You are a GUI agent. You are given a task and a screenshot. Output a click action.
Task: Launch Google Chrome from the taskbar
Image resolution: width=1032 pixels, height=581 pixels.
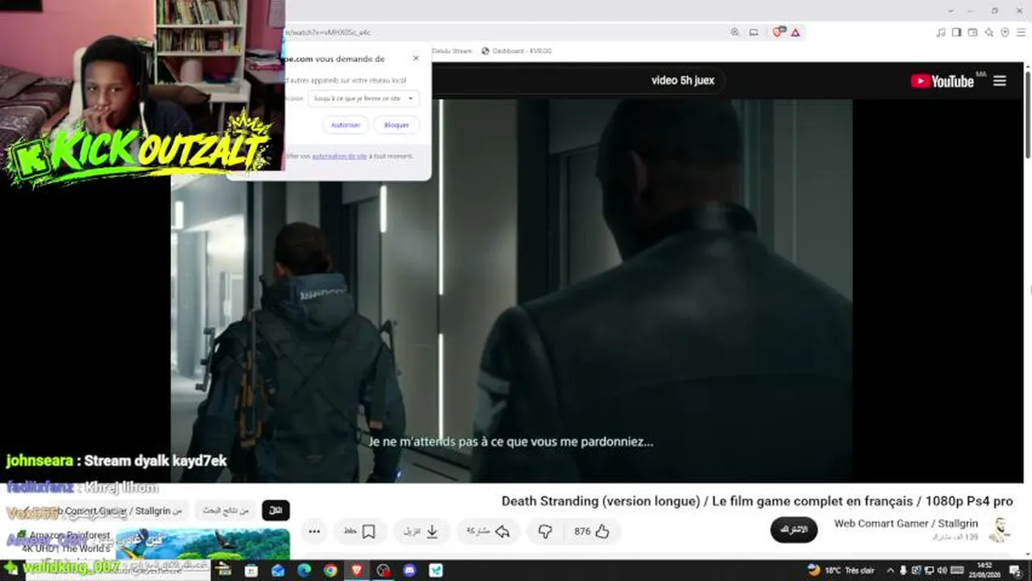[330, 571]
